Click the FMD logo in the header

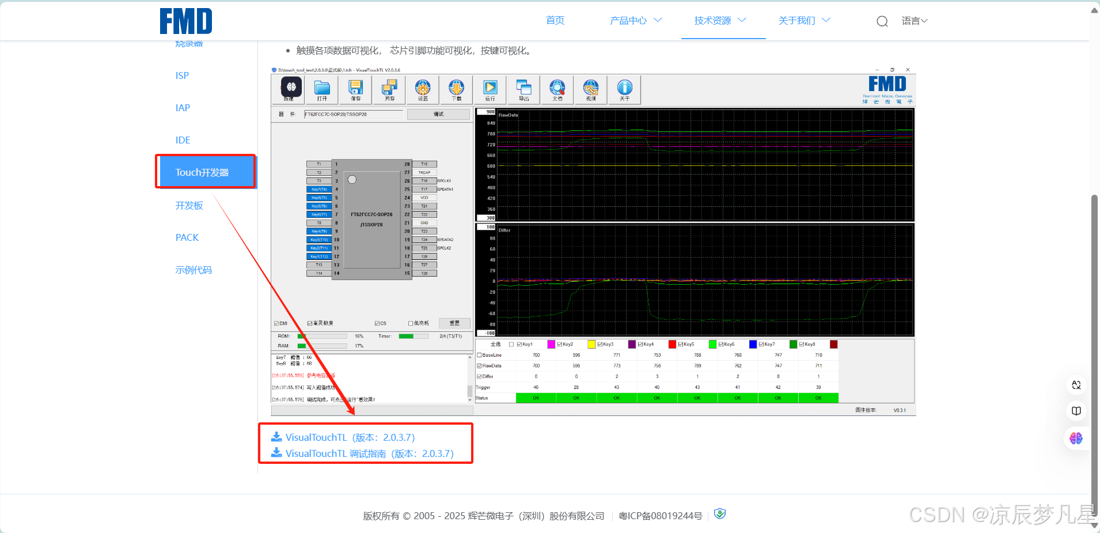click(186, 21)
